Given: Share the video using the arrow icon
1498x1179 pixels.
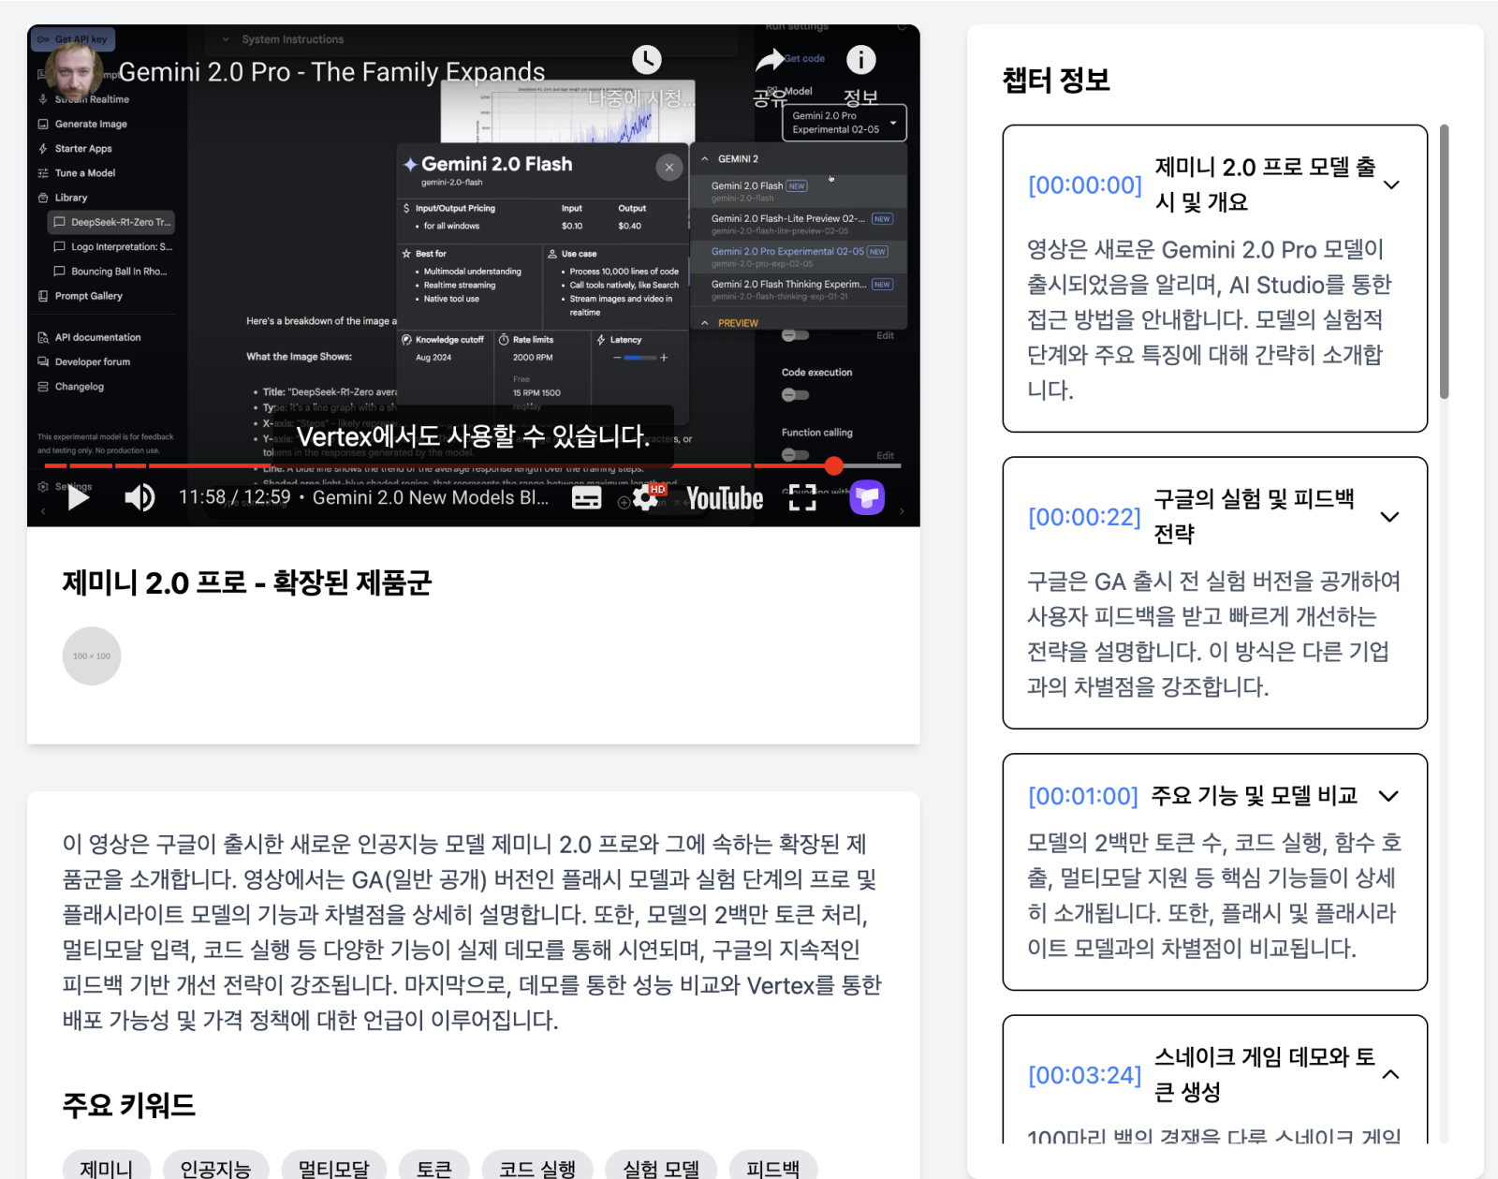Looking at the screenshot, I should 770,62.
